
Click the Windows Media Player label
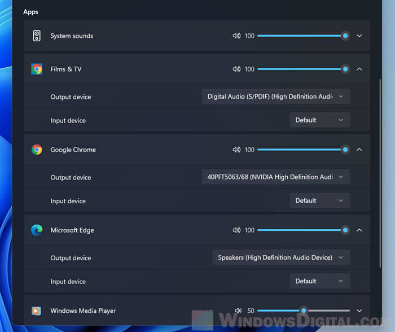tap(83, 311)
